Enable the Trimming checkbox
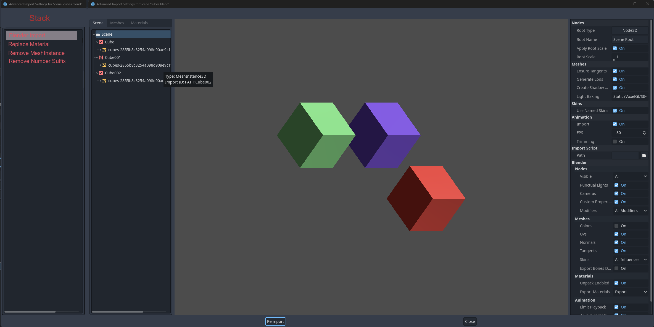Viewport: 654px width, 327px height. click(615, 142)
